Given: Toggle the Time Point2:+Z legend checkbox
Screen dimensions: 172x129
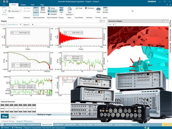Looking at the screenshot, I should [12, 33].
